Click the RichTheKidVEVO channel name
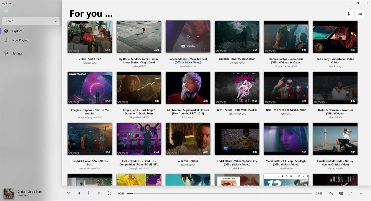The width and height of the screenshot is (371, 201). (x=237, y=114)
